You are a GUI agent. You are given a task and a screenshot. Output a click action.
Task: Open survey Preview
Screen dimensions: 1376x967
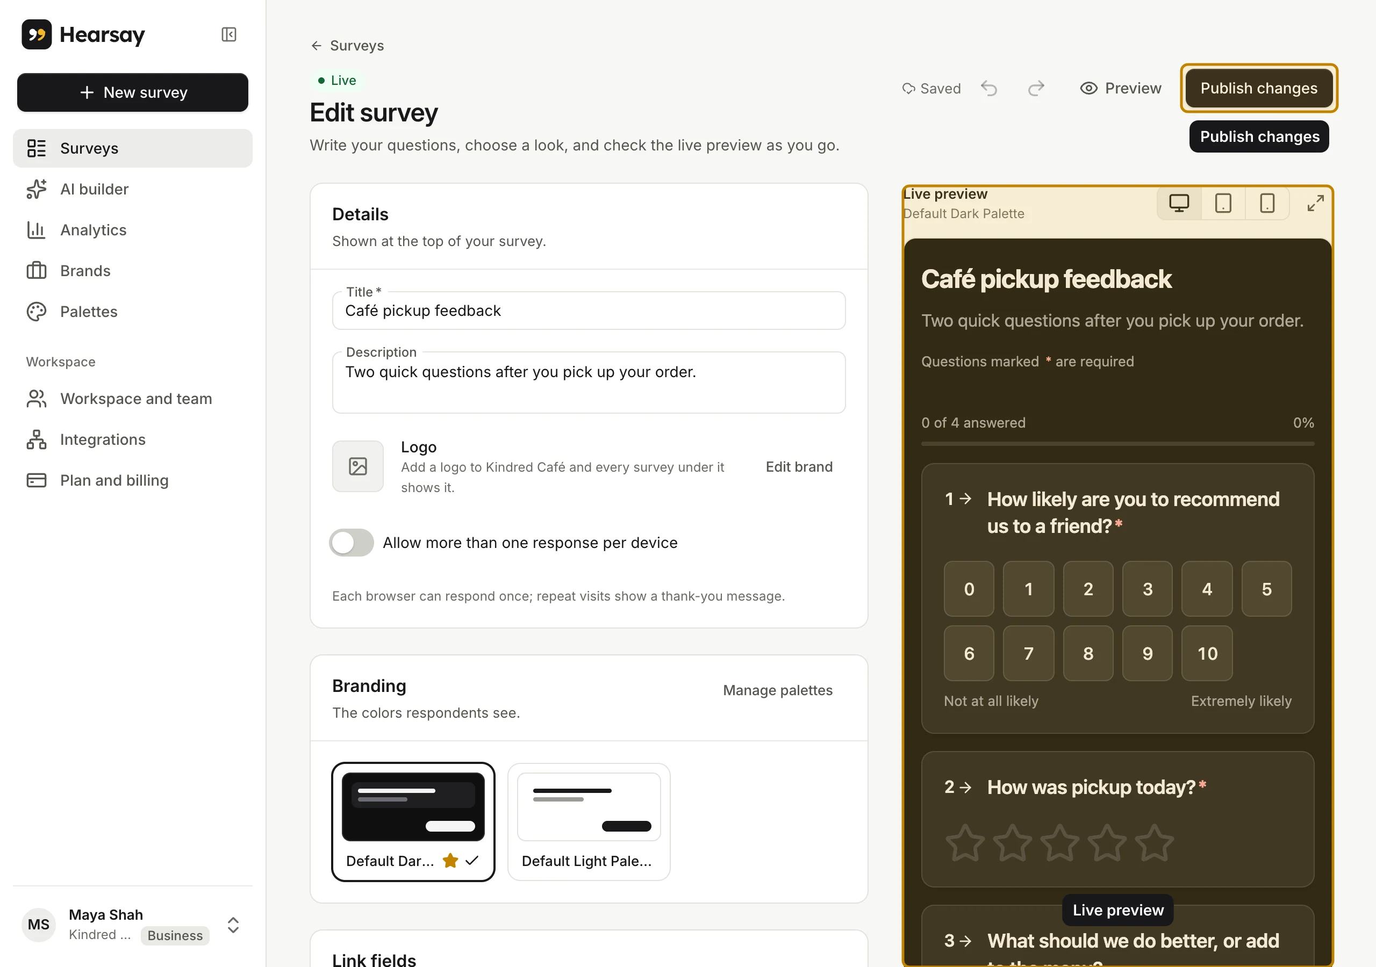(1120, 88)
